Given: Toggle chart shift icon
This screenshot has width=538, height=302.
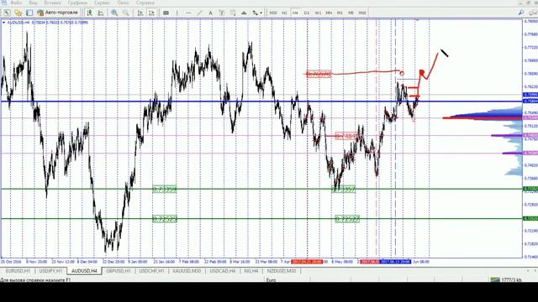Looking at the screenshot, I should 151,13.
